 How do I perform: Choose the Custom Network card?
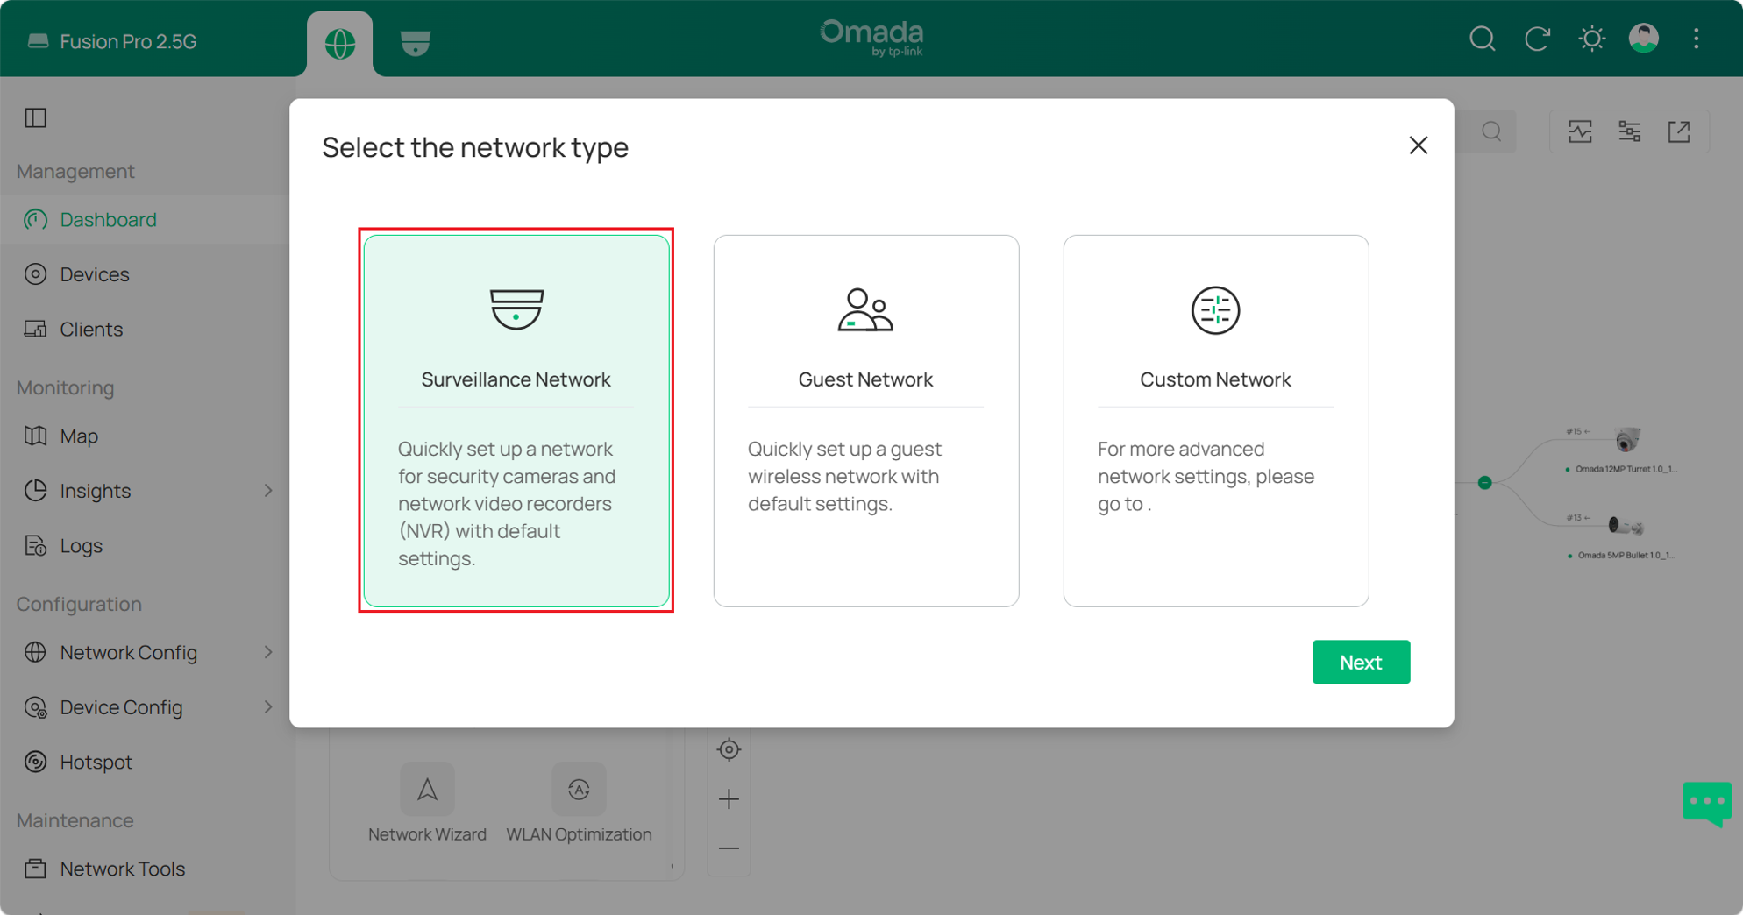point(1216,421)
